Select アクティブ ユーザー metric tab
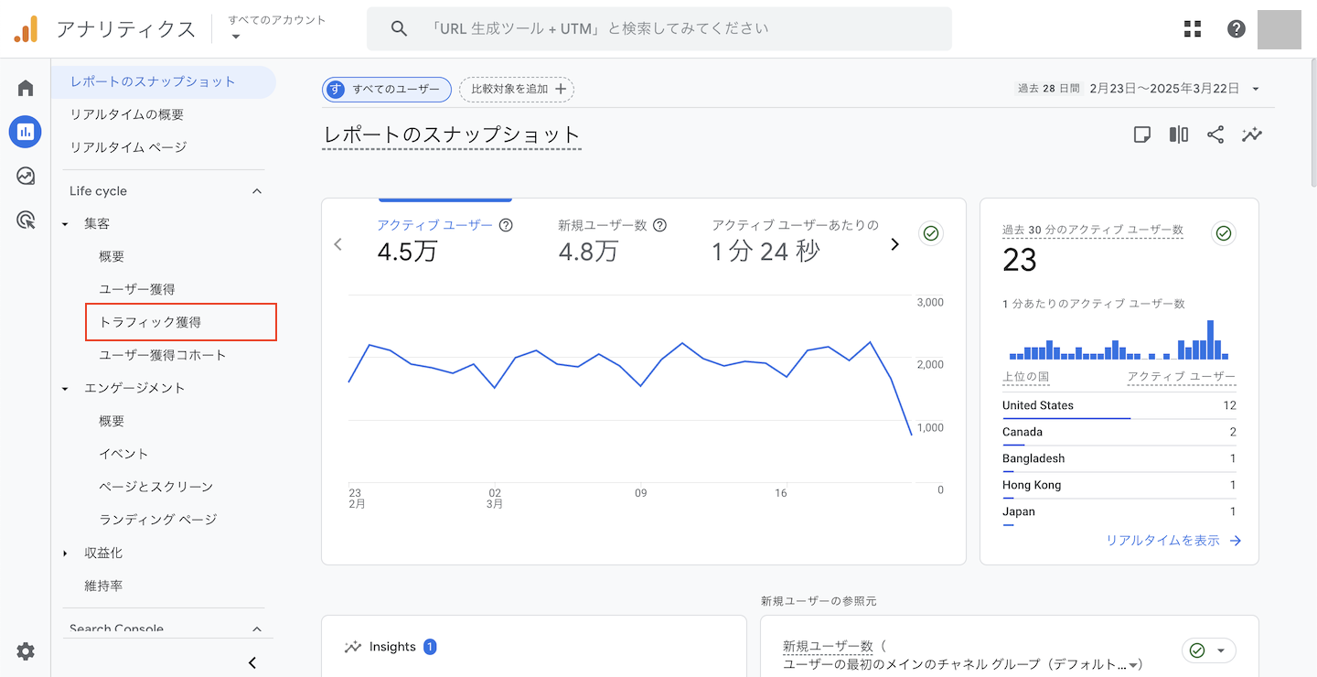 (x=444, y=242)
